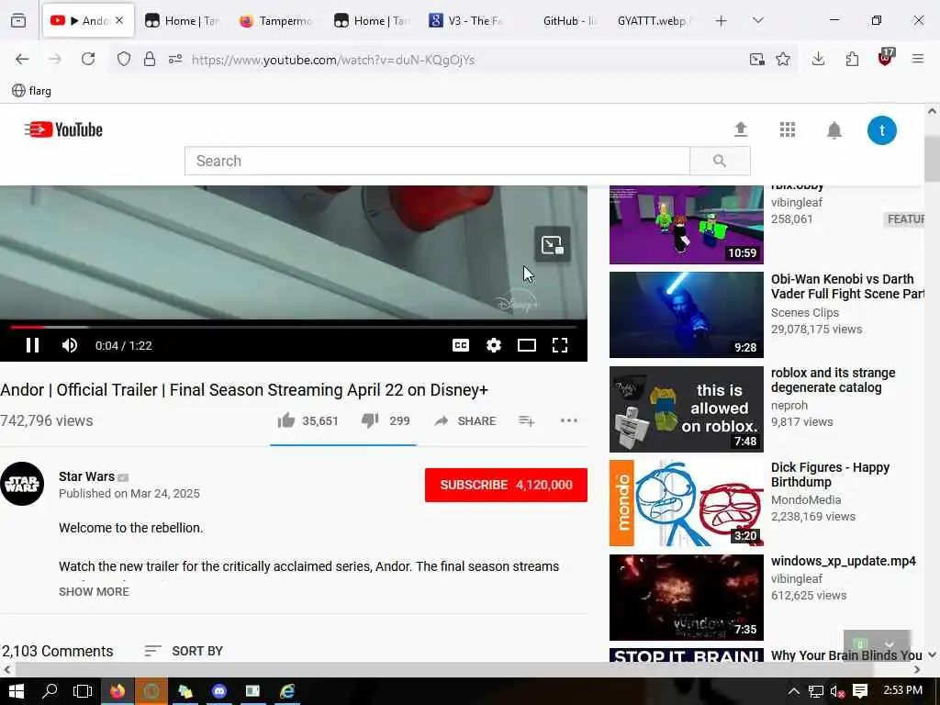940x705 pixels.
Task: Open a new tab plus button
Action: (722, 21)
